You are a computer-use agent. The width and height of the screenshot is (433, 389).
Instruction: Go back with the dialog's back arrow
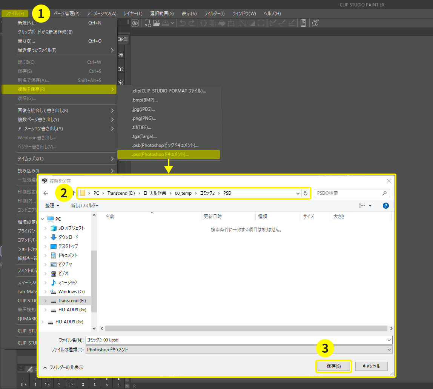coord(46,193)
